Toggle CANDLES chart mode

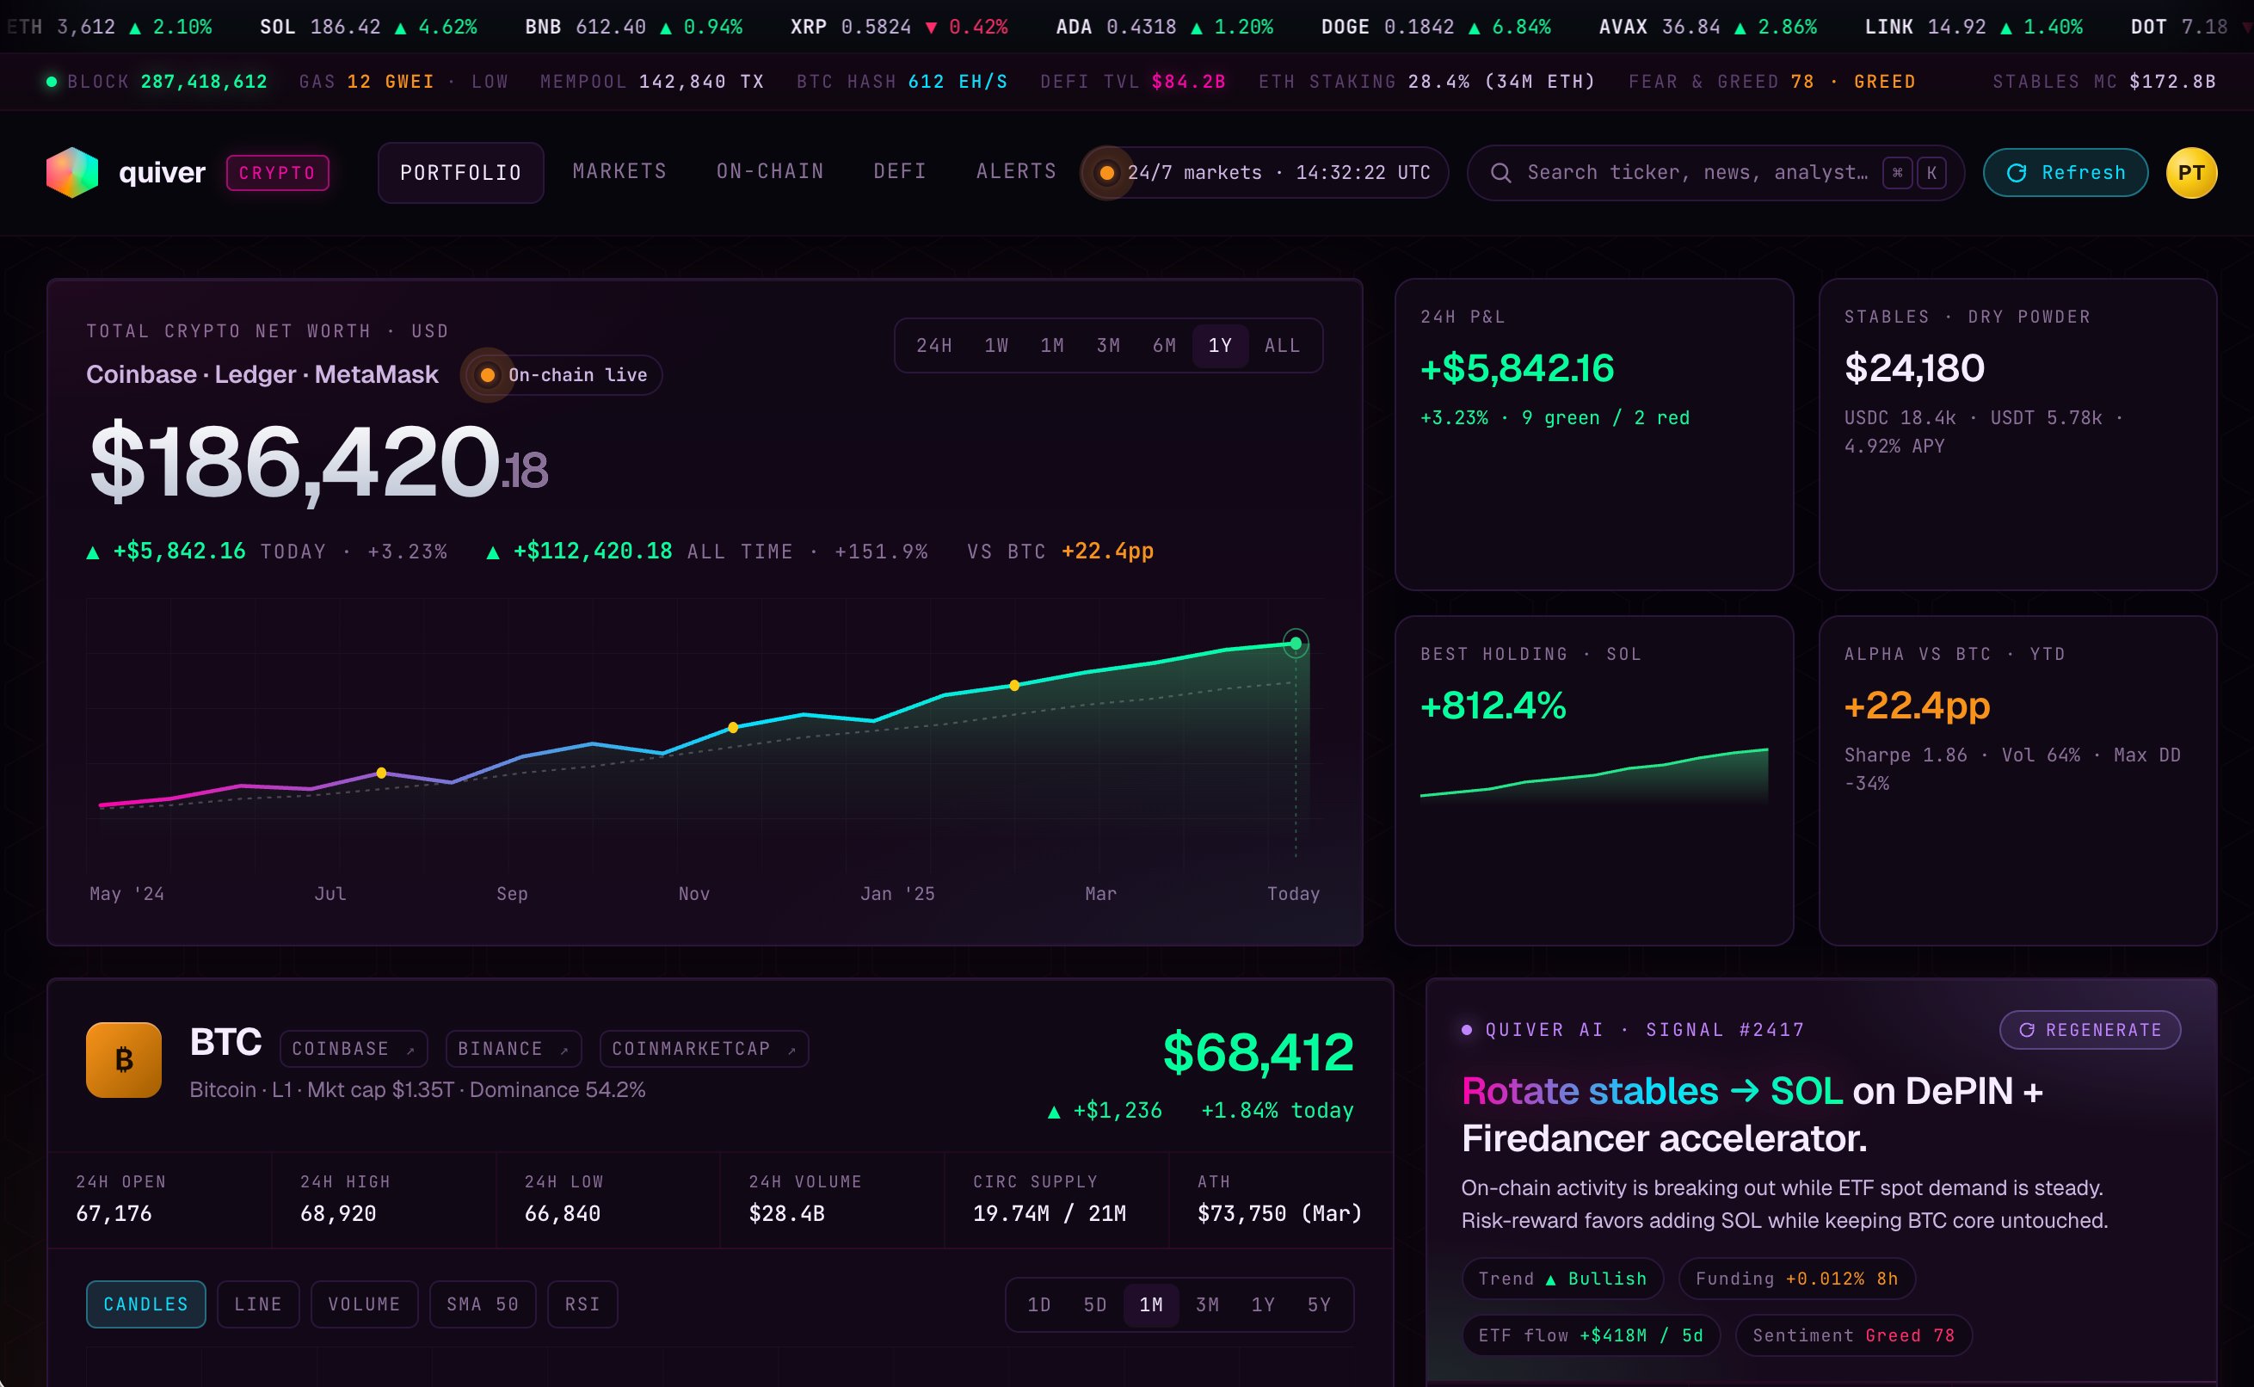coord(145,1304)
